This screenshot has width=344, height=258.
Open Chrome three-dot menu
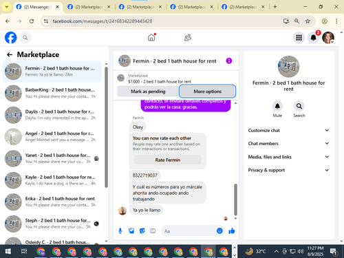pos(336,21)
